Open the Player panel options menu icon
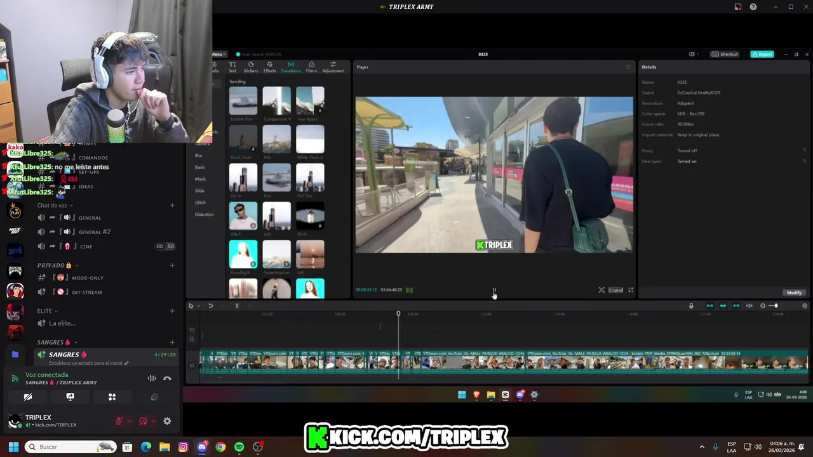Viewport: 813px width, 457px height. coord(628,67)
